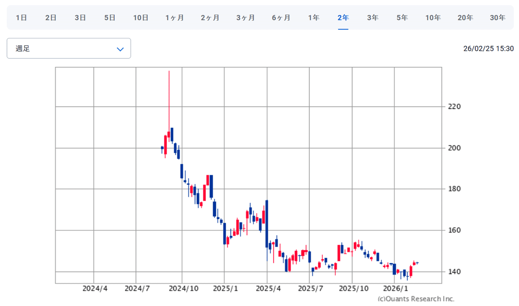Select the 2日 time range tab
This screenshot has height=306, width=519.
pos(51,18)
